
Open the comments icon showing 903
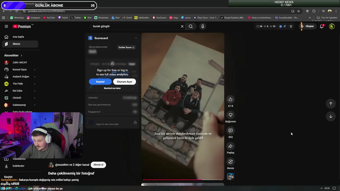pos(231,131)
